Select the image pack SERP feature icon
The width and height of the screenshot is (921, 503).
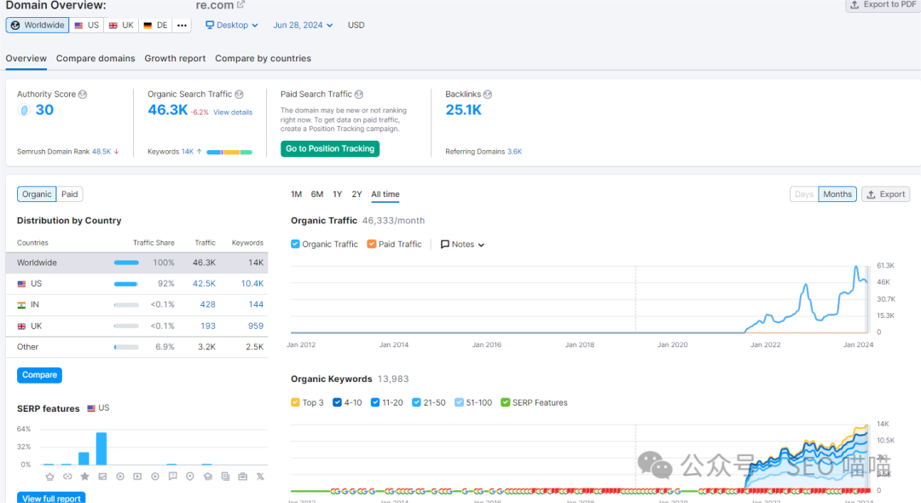point(102,476)
